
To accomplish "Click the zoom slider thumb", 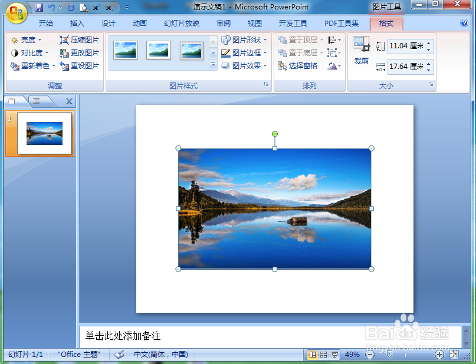I will coord(389,355).
